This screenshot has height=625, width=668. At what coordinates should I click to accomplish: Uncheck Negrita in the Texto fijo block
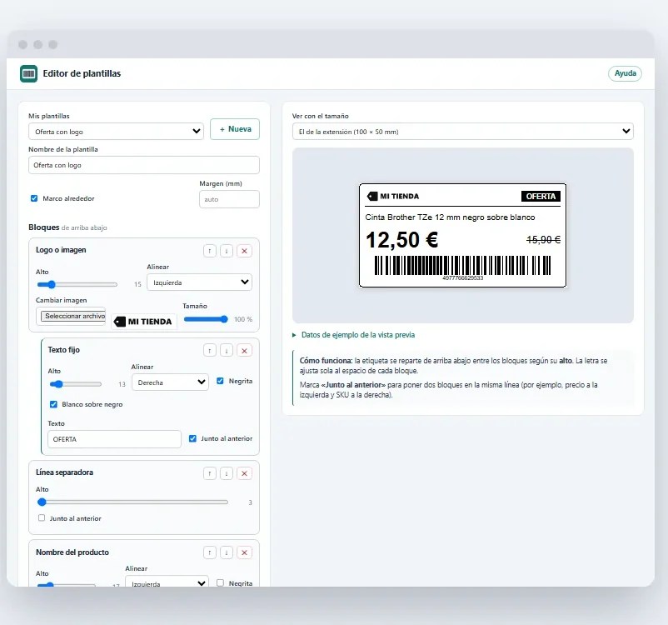pos(220,381)
